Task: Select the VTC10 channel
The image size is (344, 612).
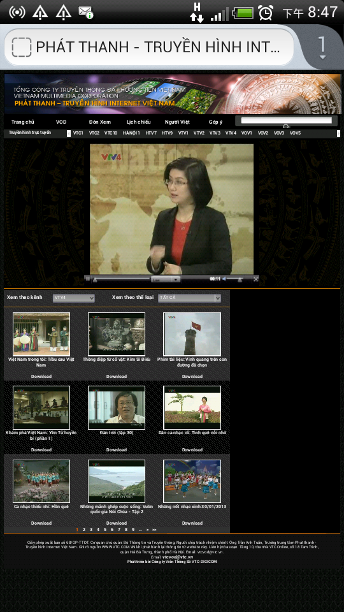Action: click(111, 133)
